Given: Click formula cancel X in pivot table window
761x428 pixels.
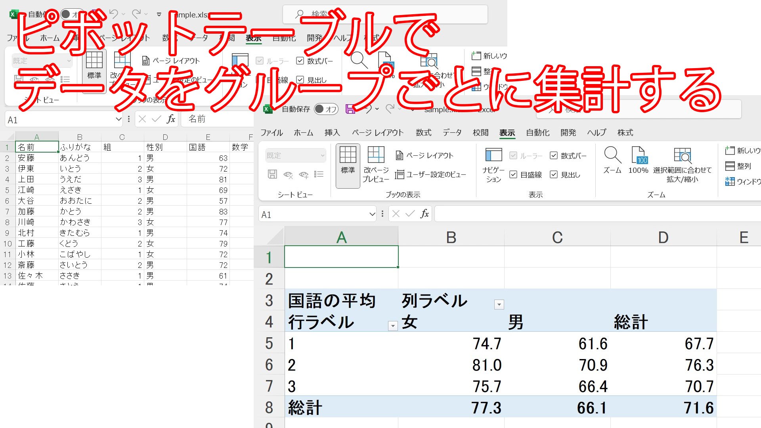Looking at the screenshot, I should point(396,214).
